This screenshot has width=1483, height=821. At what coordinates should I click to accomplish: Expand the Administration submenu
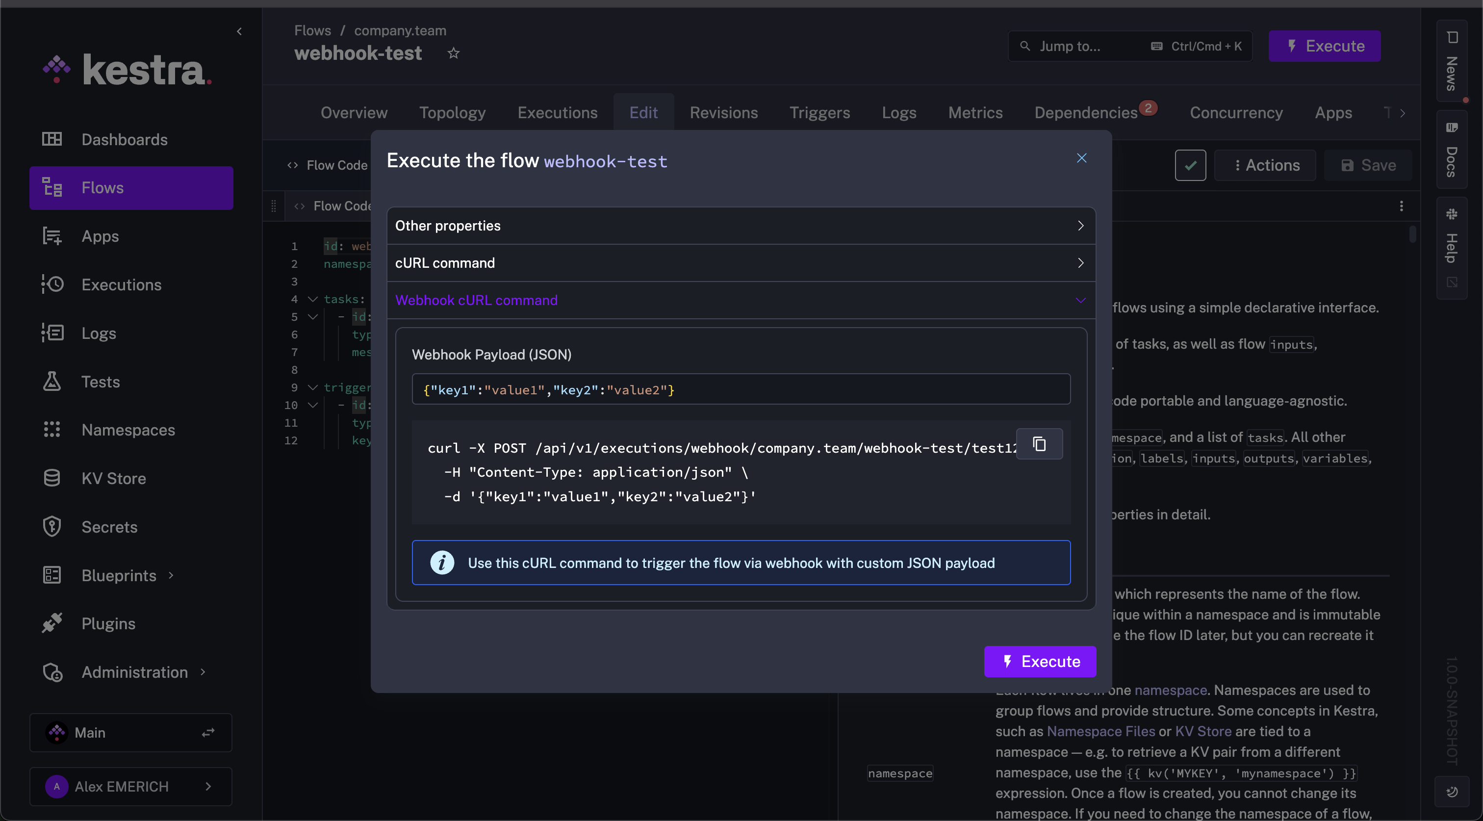(131, 672)
